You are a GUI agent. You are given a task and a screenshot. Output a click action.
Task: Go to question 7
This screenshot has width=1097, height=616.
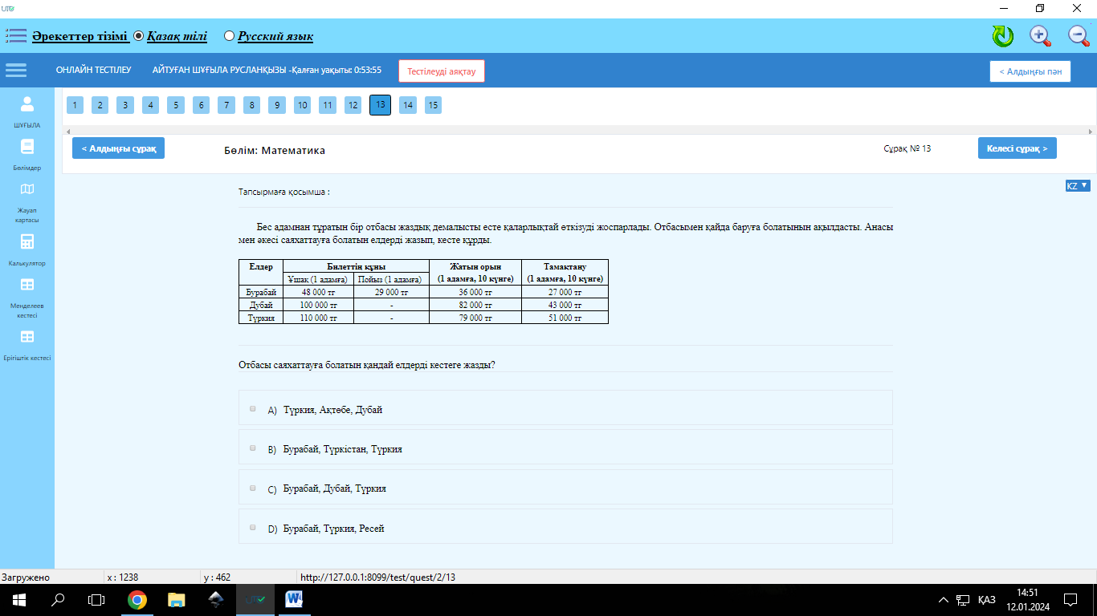pyautogui.click(x=226, y=105)
